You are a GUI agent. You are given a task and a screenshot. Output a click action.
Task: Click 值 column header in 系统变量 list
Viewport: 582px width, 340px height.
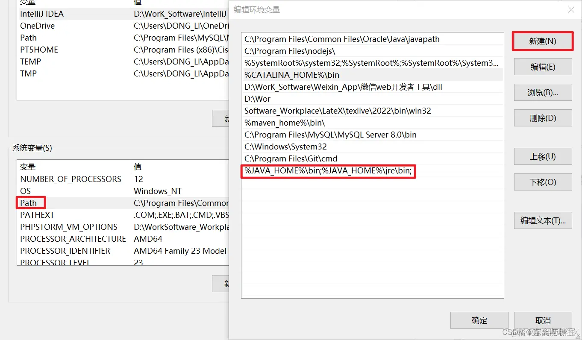pos(180,167)
